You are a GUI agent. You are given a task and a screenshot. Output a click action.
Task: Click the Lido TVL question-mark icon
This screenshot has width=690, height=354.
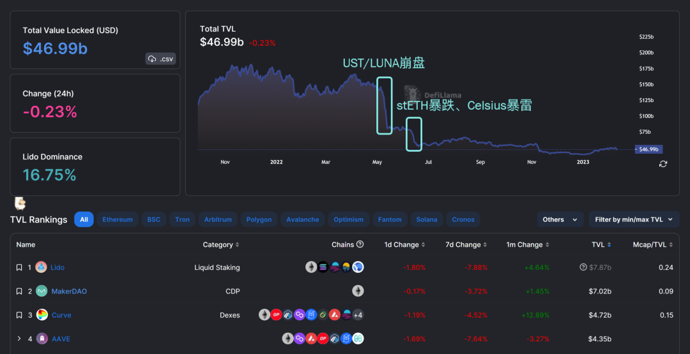point(583,267)
